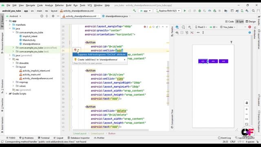Open the Logcat tool window
Screen dimensions: 261x147
click(58, 138)
